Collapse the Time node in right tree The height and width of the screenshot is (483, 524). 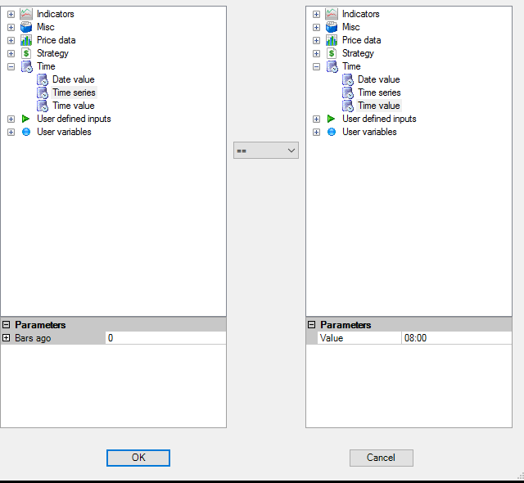point(317,67)
